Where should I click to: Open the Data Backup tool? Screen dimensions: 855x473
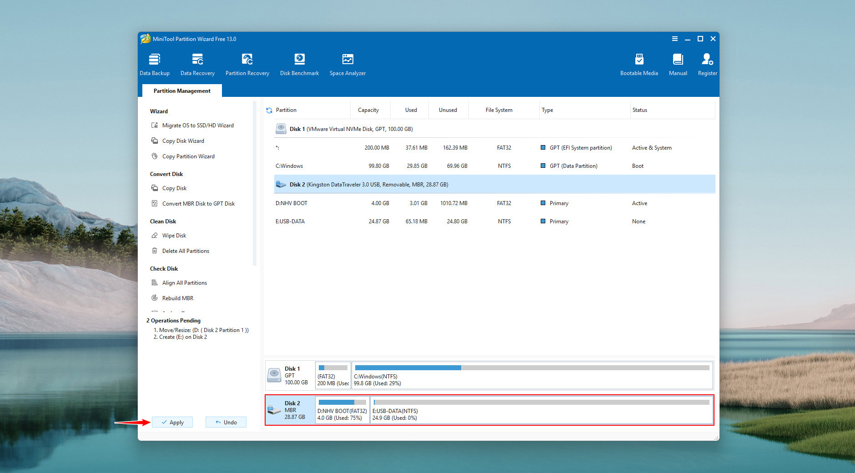coord(155,64)
